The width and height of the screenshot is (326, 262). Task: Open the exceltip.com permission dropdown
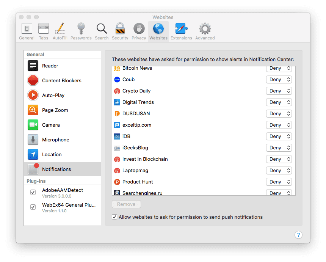click(x=279, y=125)
